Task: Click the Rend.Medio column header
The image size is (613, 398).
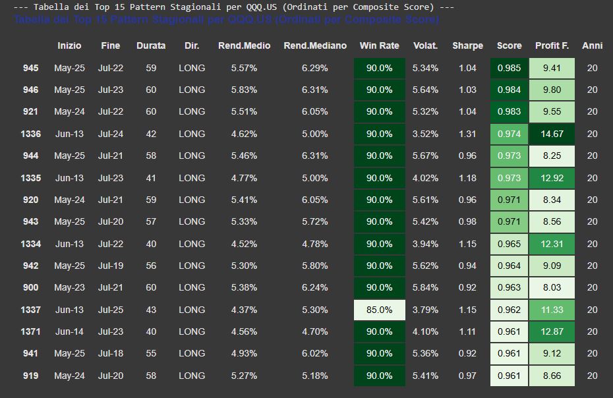Action: coord(245,45)
